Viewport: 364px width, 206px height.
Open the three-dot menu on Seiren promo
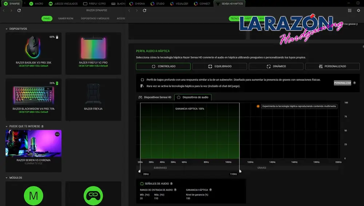(57, 134)
